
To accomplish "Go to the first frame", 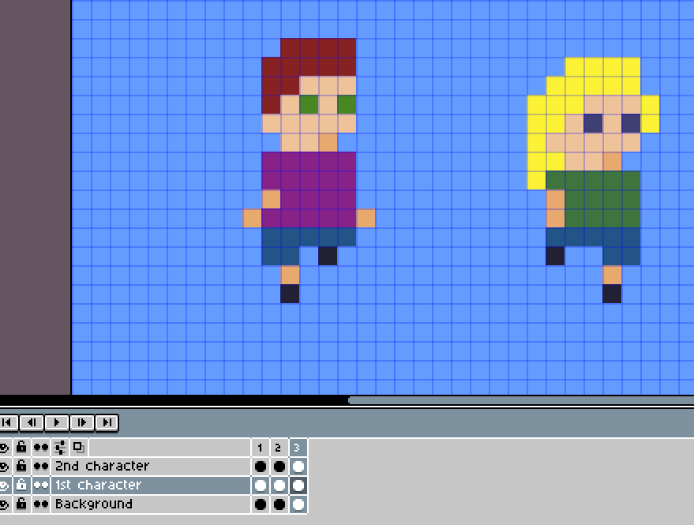I will [8, 422].
